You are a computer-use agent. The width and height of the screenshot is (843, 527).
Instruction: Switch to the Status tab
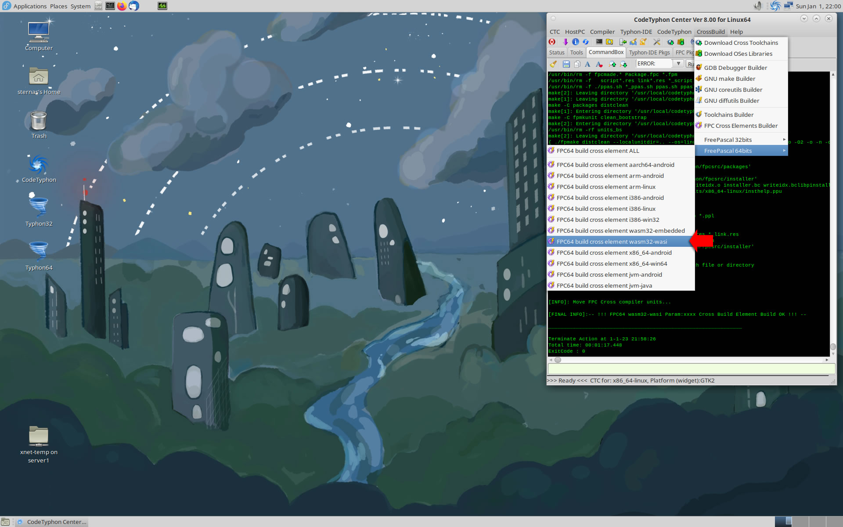[557, 52]
